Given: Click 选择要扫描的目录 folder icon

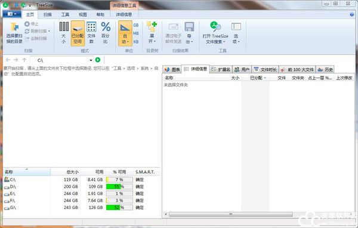Looking at the screenshot, I should coord(14,27).
